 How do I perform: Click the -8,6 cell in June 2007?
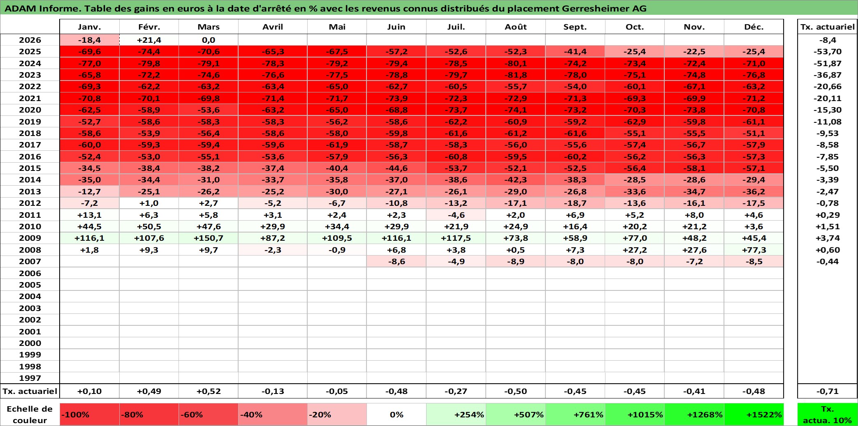click(397, 261)
